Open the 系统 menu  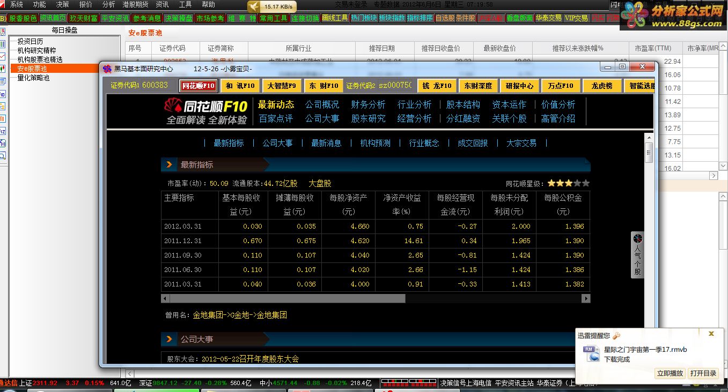[17, 4]
